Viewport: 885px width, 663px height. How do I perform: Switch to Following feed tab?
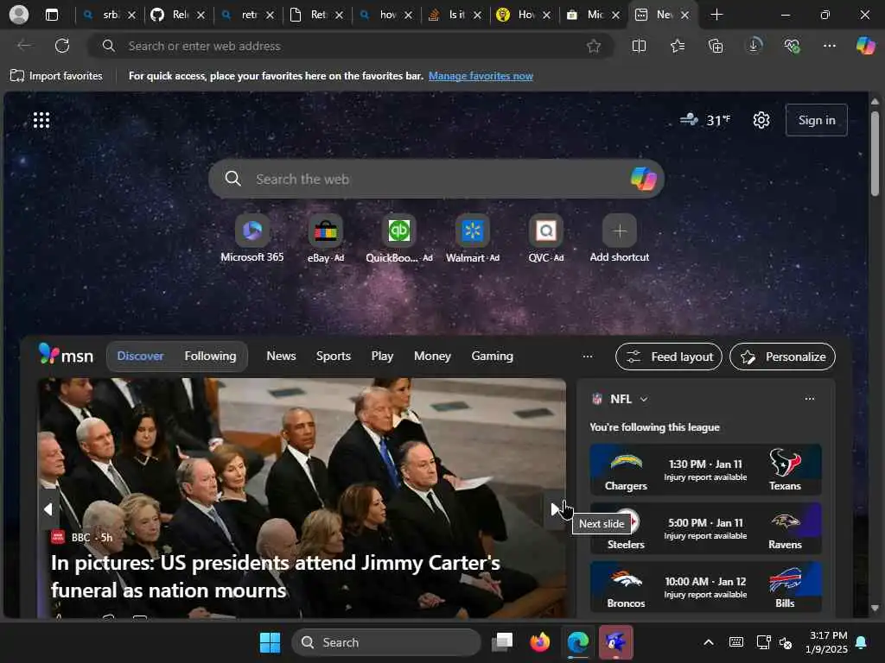click(210, 356)
